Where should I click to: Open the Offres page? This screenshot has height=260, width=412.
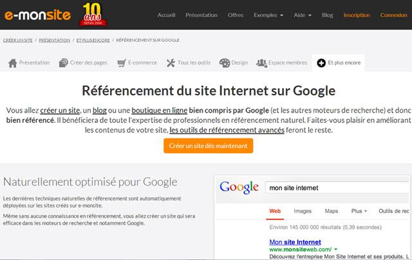[x=236, y=15]
